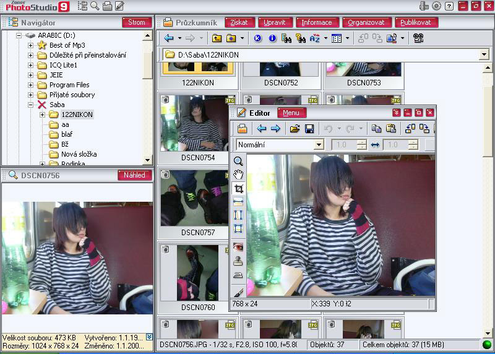Open the 122NIKON folder thumbnail
Image resolution: width=495 pixels, height=354 pixels.
coord(197,76)
